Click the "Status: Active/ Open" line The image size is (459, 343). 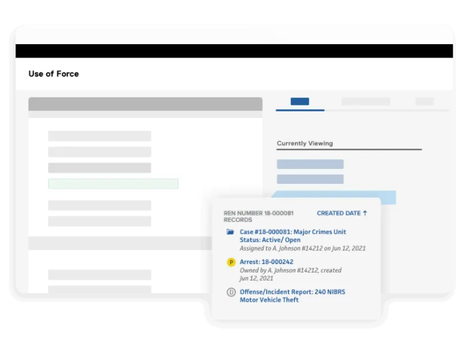[270, 240]
